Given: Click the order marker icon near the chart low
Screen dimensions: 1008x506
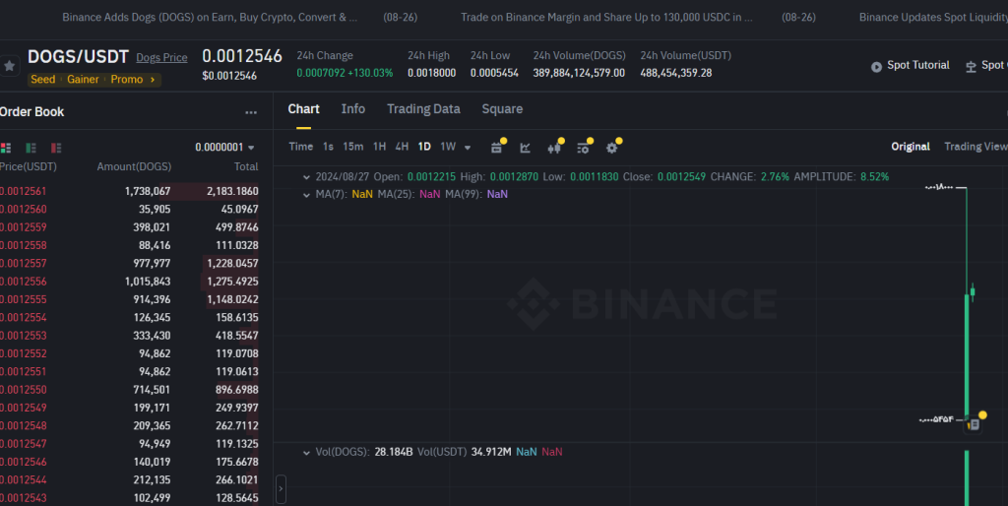Looking at the screenshot, I should coord(975,424).
